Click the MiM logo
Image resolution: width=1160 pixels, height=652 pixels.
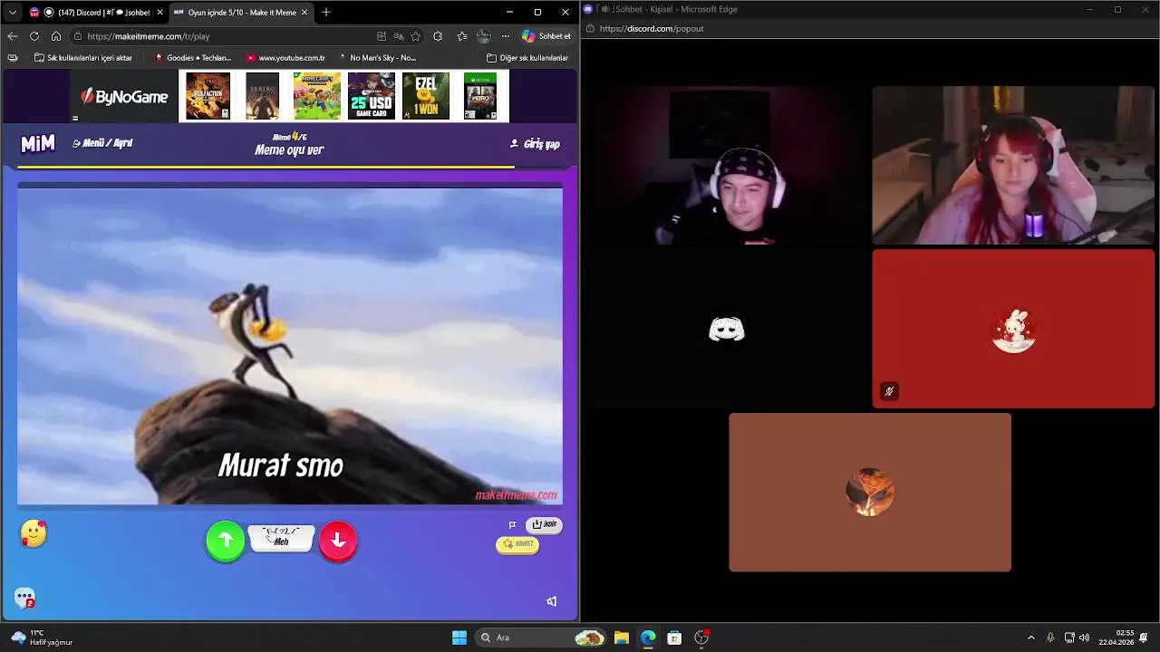[38, 143]
